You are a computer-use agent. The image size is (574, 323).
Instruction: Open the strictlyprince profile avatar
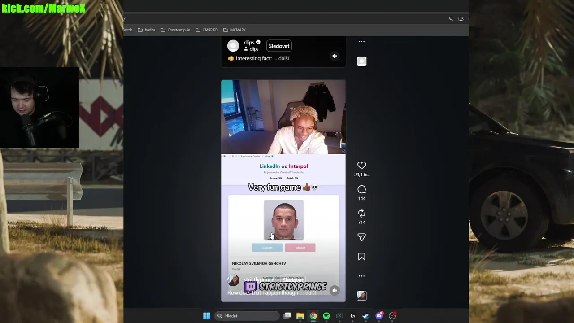click(x=233, y=280)
